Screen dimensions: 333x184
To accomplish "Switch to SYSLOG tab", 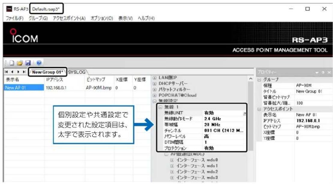I will (77, 72).
